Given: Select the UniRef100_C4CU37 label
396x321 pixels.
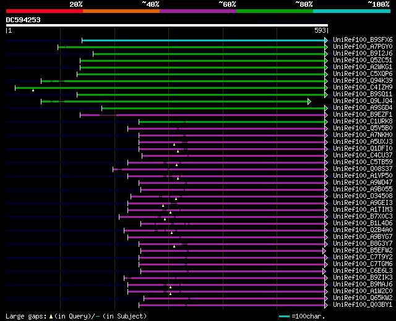Looking at the screenshot, I should click(x=363, y=156).
